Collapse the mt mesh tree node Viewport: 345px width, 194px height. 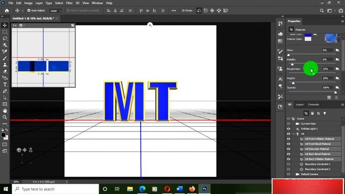(x=294, y=134)
